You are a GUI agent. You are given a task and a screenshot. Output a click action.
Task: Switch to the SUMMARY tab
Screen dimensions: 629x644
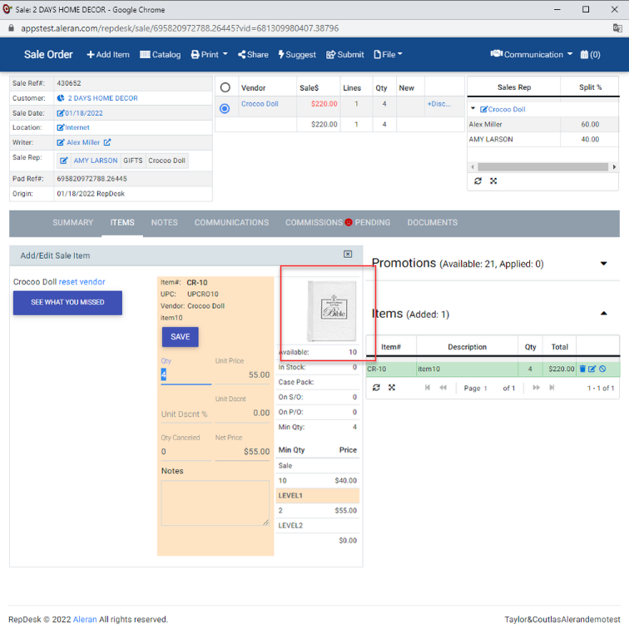click(72, 223)
